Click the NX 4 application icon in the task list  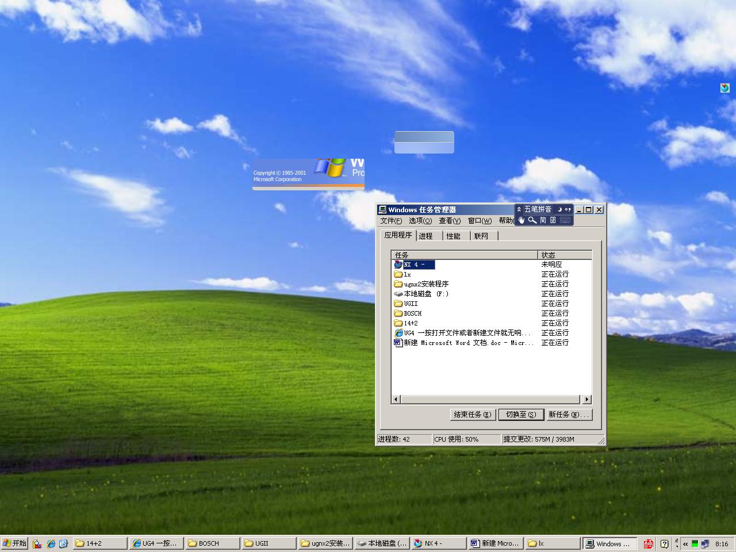point(398,264)
